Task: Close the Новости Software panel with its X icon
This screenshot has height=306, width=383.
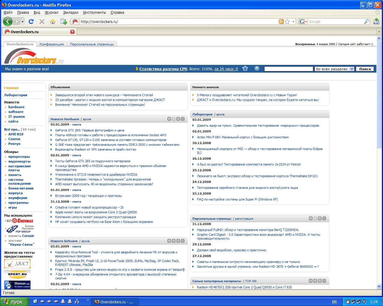Action: click(x=183, y=241)
